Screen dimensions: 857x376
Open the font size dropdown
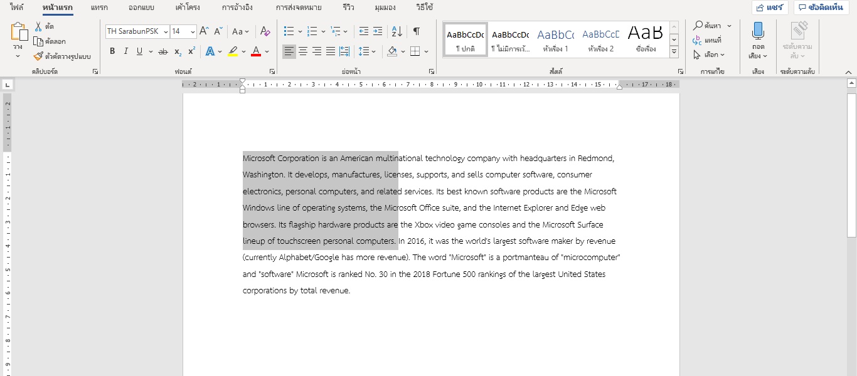click(192, 31)
